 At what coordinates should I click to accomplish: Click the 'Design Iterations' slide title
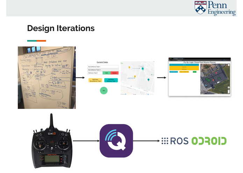pyautogui.click(x=61, y=28)
